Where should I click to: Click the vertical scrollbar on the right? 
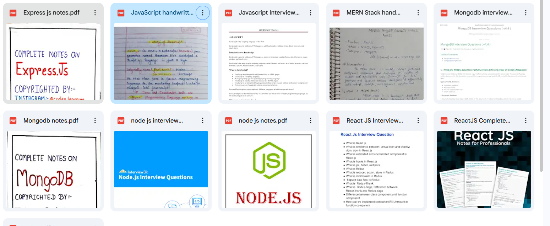point(541,85)
